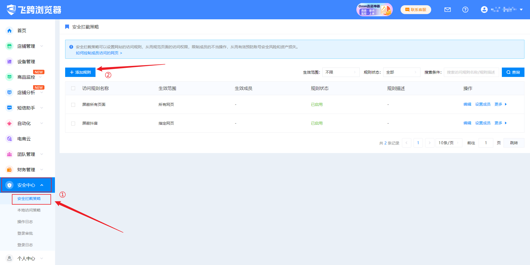Open the 10条/页 page size dropdown

449,143
